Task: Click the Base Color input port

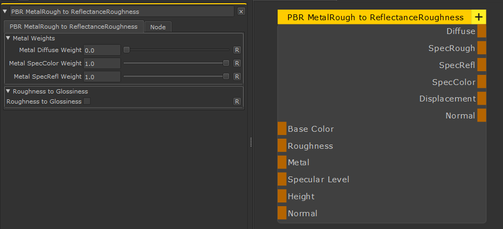Action: pyautogui.click(x=282, y=129)
